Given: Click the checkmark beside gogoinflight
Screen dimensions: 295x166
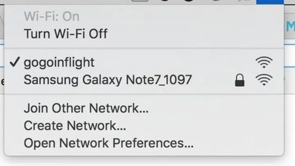Looking at the screenshot, I should (15, 62).
